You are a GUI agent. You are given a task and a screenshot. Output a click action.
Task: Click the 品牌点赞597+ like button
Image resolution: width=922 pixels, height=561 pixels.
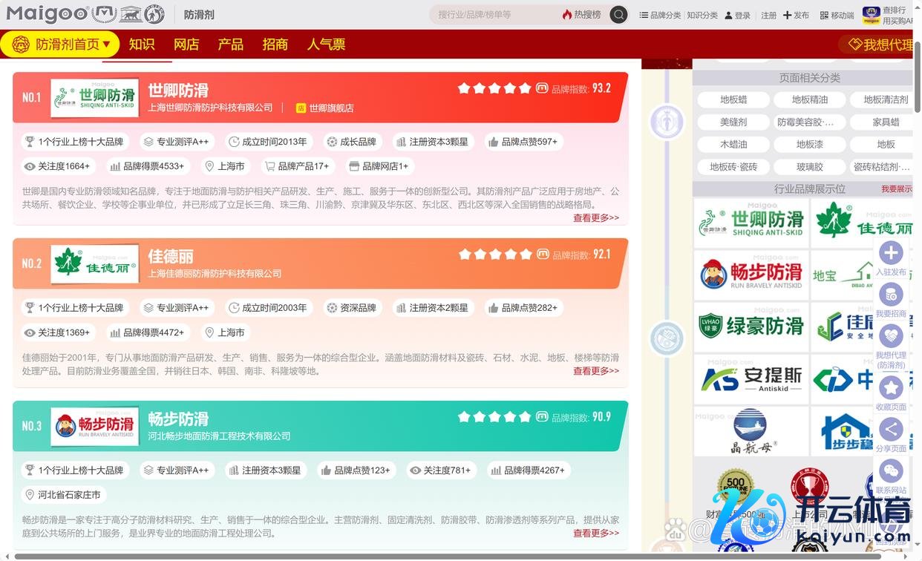523,142
